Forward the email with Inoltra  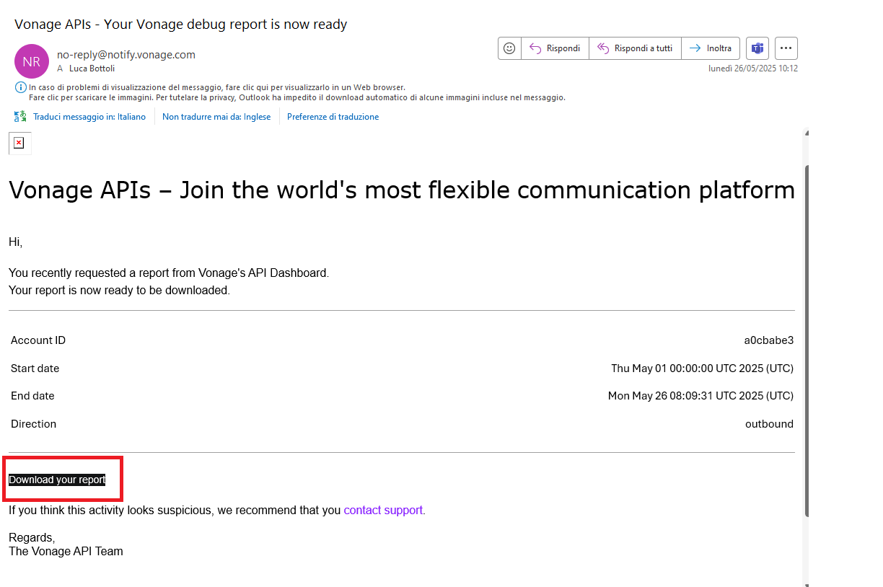[x=711, y=48]
